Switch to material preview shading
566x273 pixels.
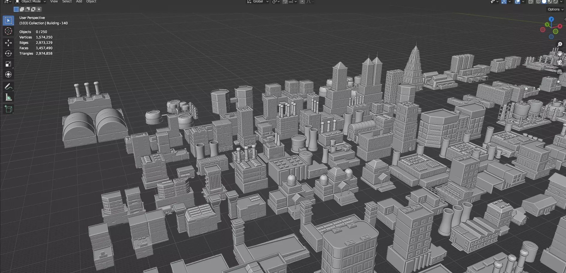550,1
